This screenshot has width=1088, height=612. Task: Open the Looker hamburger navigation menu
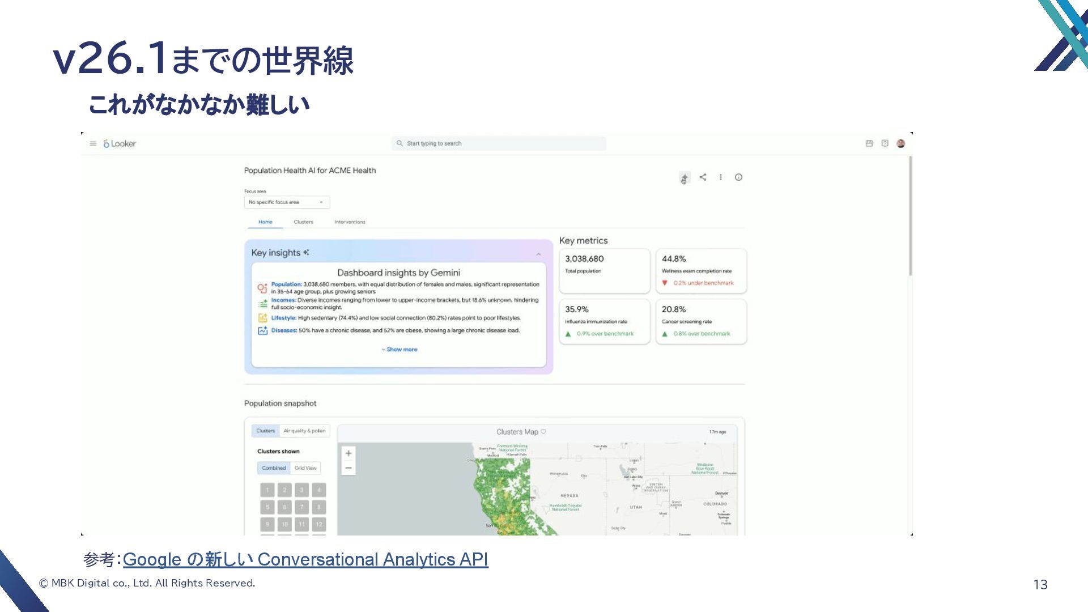click(x=93, y=143)
